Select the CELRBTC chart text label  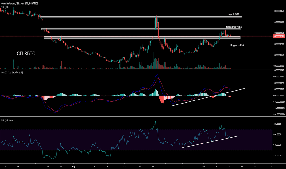[26, 53]
